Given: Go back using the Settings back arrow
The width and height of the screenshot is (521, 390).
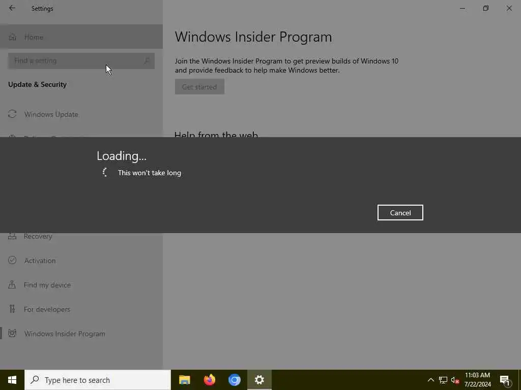Looking at the screenshot, I should pyautogui.click(x=12, y=8).
